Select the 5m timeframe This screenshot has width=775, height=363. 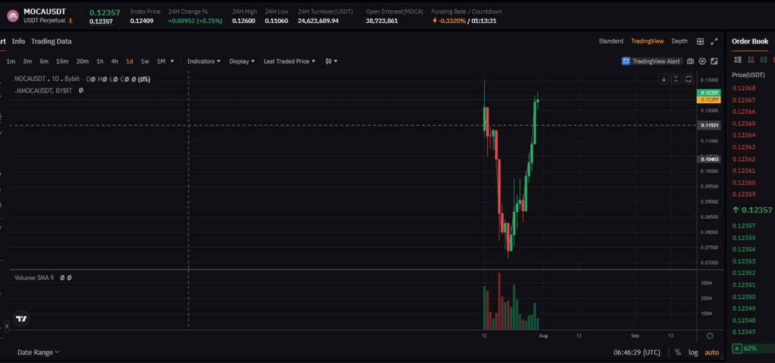44,61
